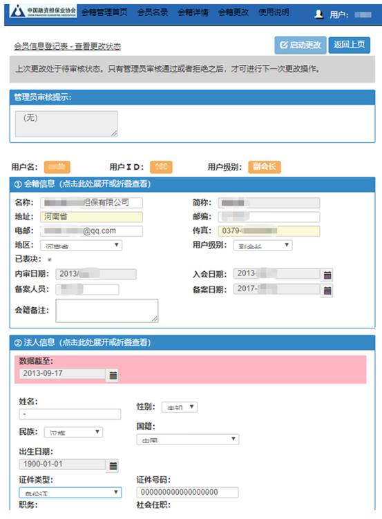Click into the 会籍备注 text area
Screen dimensions: 382x519
tap(106, 311)
